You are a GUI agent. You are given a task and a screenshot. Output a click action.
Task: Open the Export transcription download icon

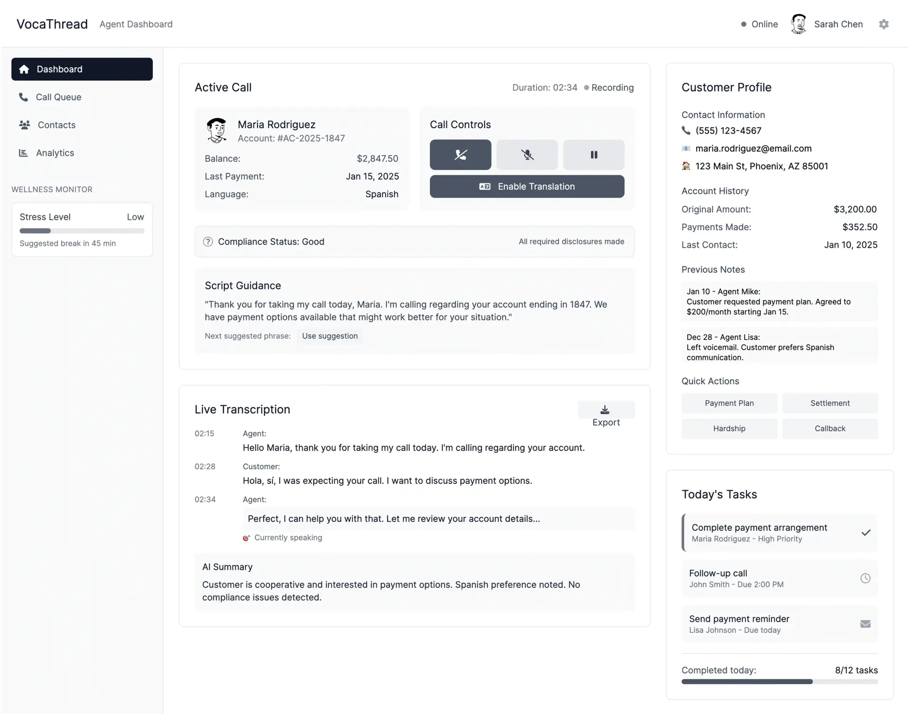(606, 409)
